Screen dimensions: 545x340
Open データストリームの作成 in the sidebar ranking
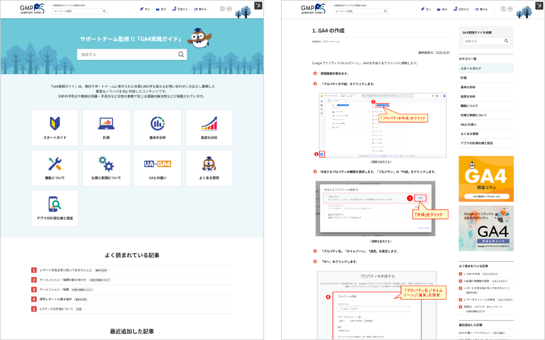tap(480, 299)
